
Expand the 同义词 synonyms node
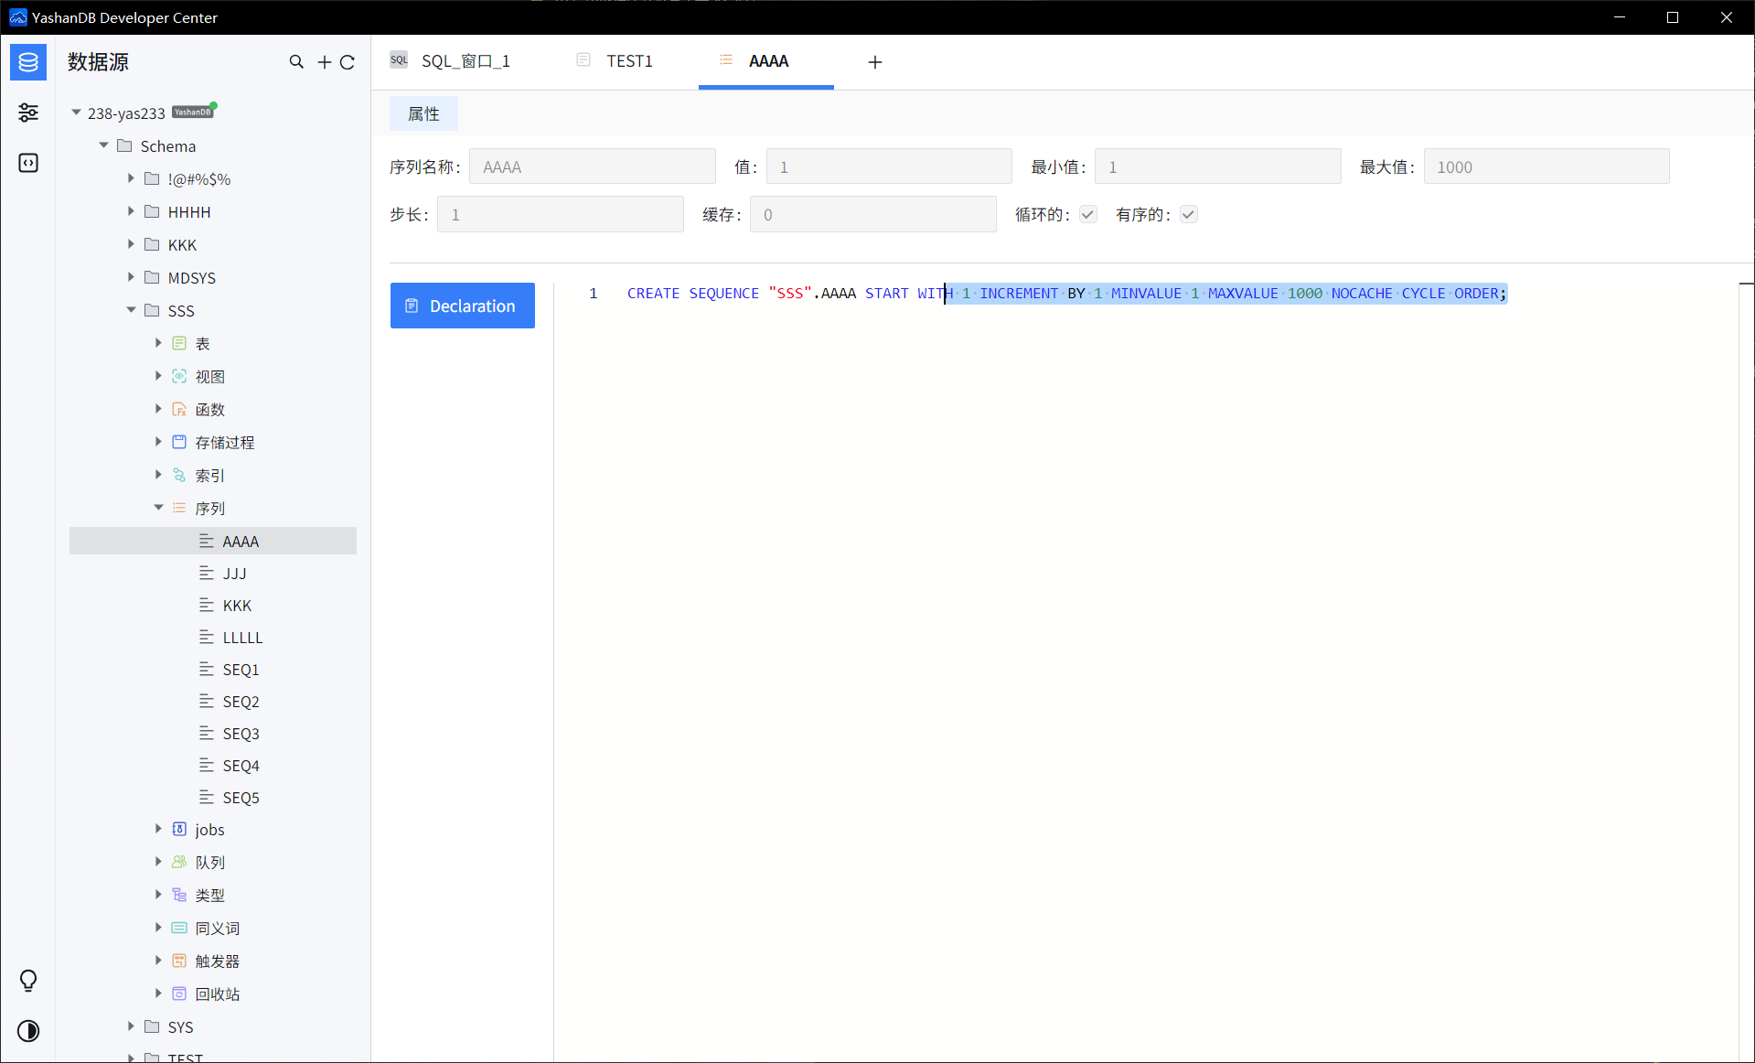pyautogui.click(x=158, y=928)
